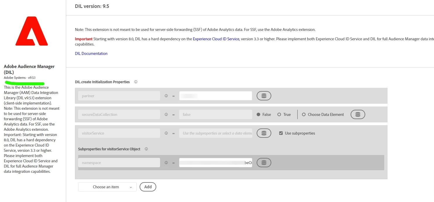
Task: Click the red Important label
Action: pos(84,39)
